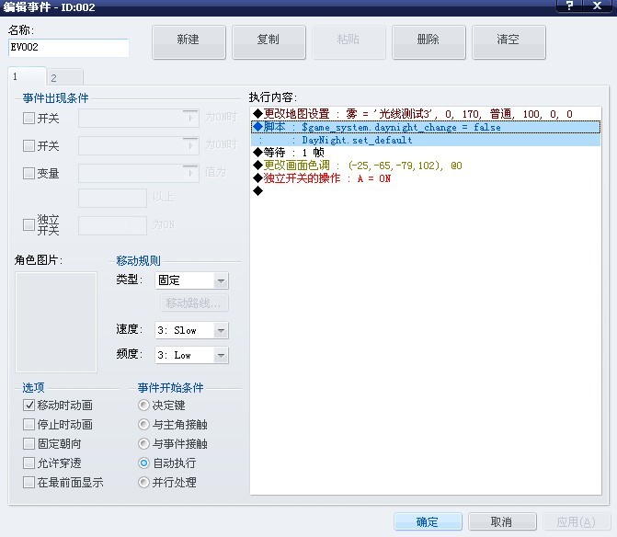Confirm with the 确定 button

[428, 521]
